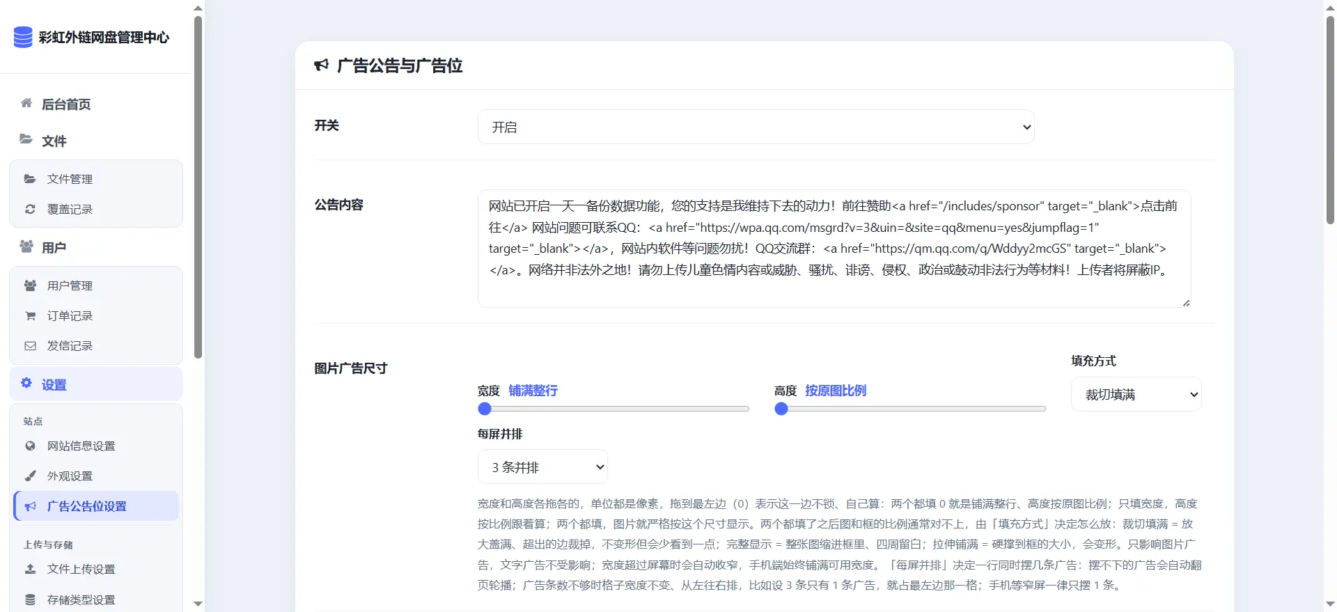Click the folder icon beside 文件管理

click(30, 179)
